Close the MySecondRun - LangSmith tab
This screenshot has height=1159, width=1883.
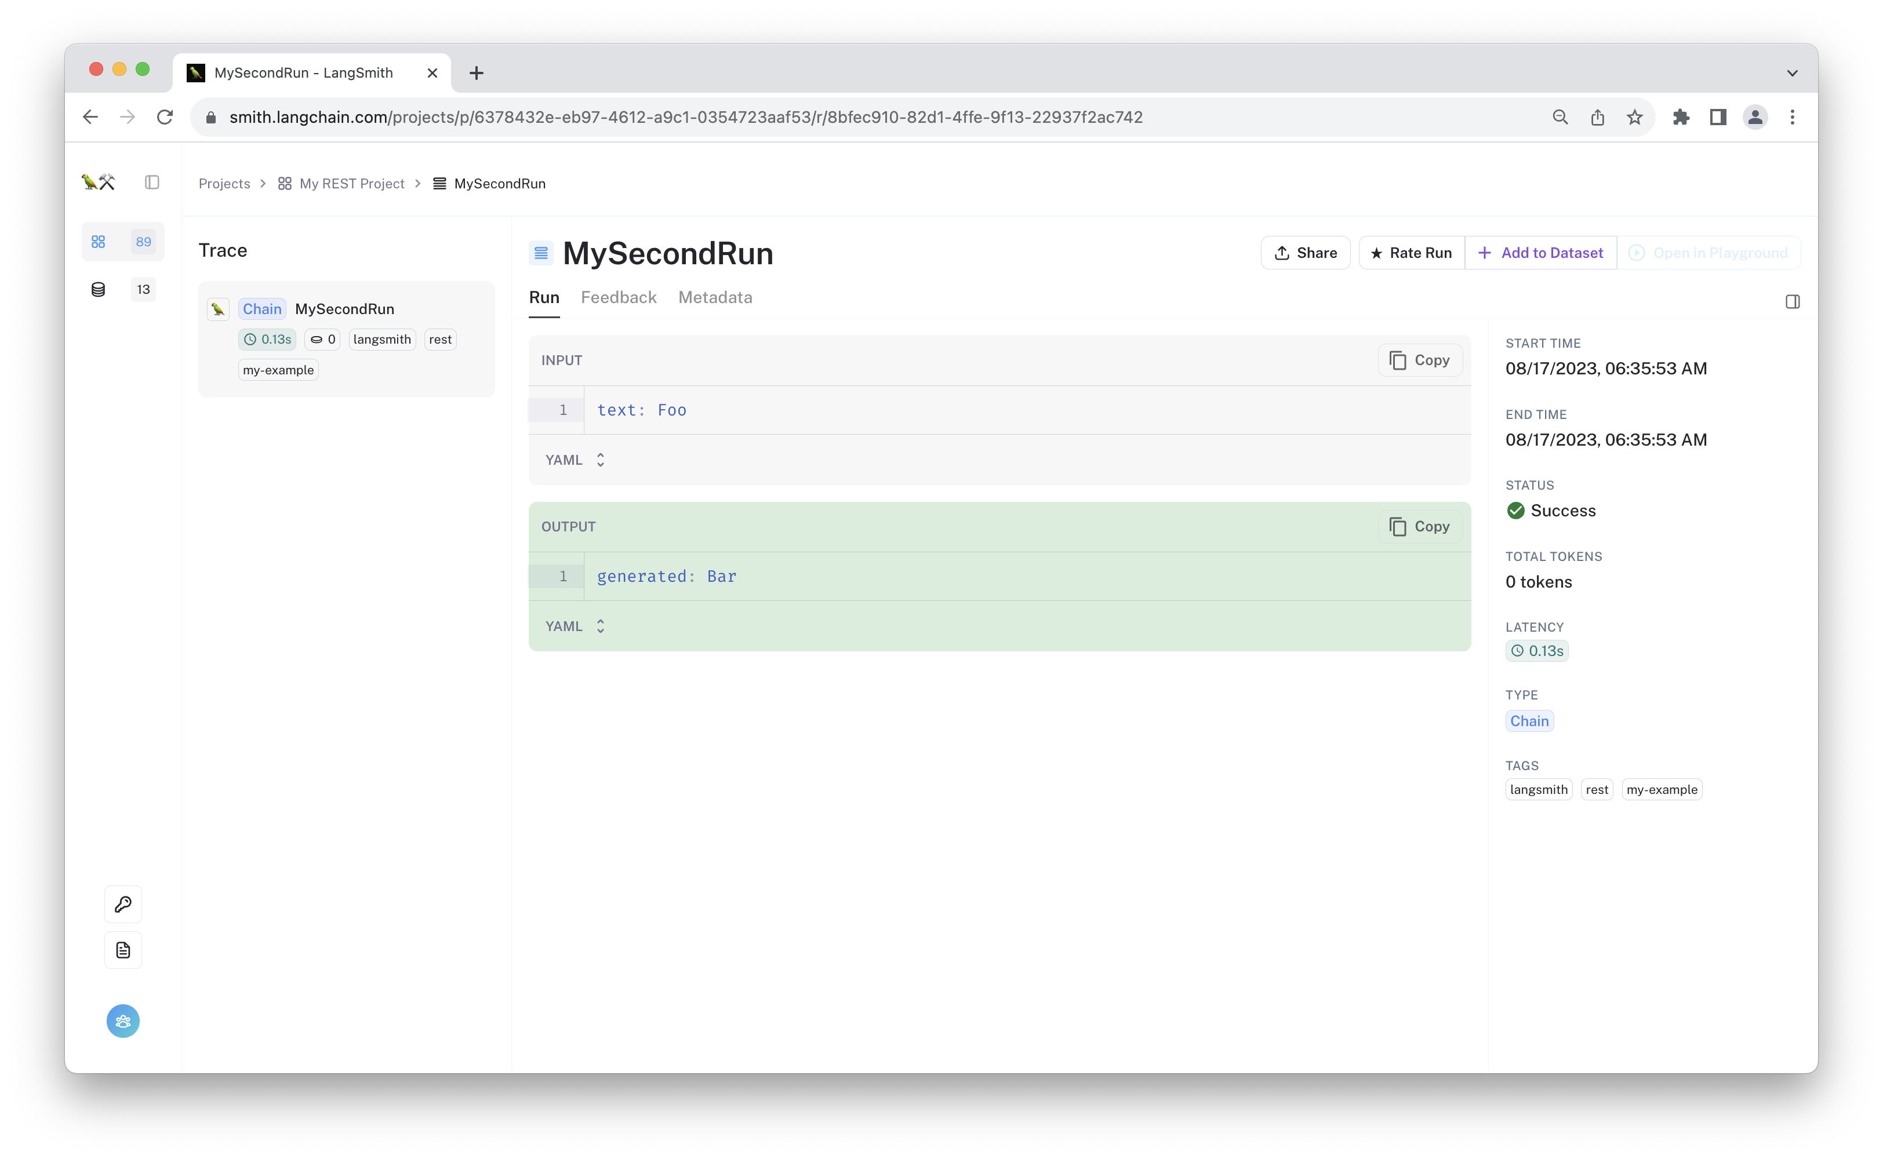pos(432,73)
